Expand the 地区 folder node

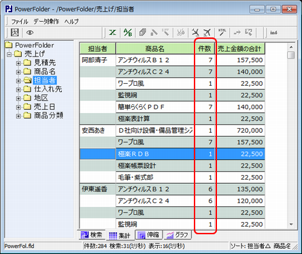coord(18,98)
